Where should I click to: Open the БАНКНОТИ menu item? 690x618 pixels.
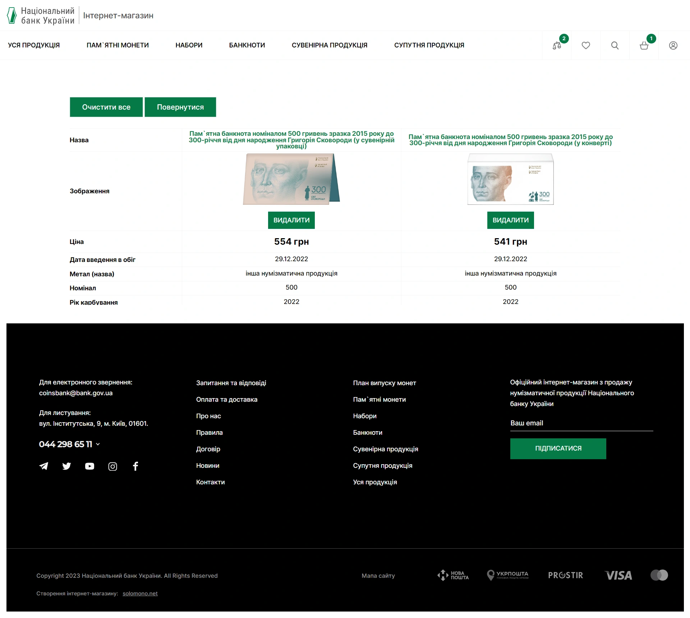pyautogui.click(x=247, y=45)
